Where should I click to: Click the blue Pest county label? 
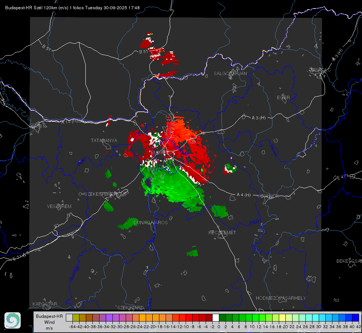255,222
